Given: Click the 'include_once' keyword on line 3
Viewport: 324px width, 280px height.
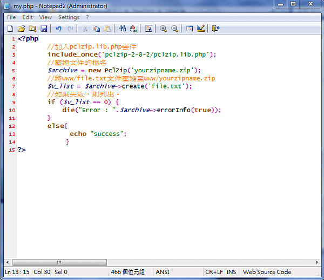Looking at the screenshot, I should [72, 54].
